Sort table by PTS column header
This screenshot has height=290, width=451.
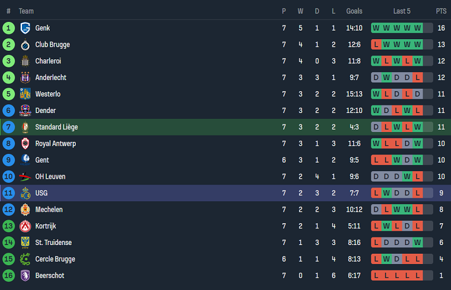(441, 11)
